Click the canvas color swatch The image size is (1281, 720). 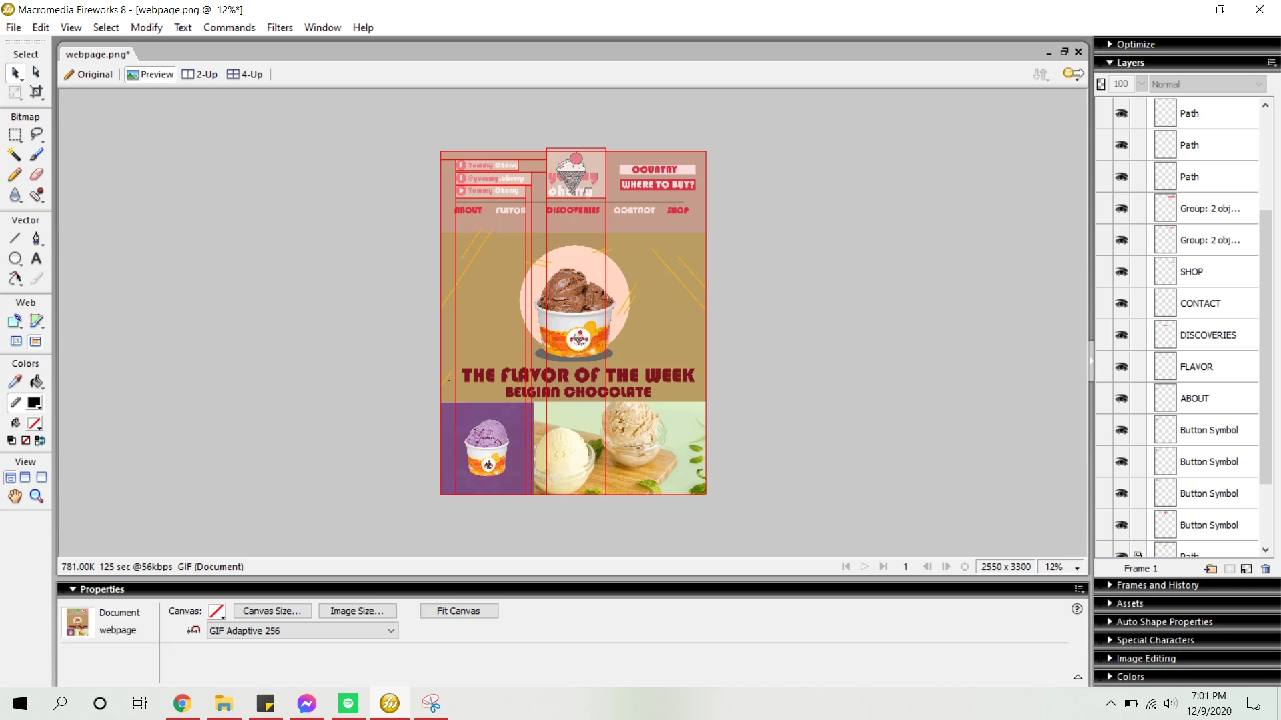pyautogui.click(x=216, y=611)
